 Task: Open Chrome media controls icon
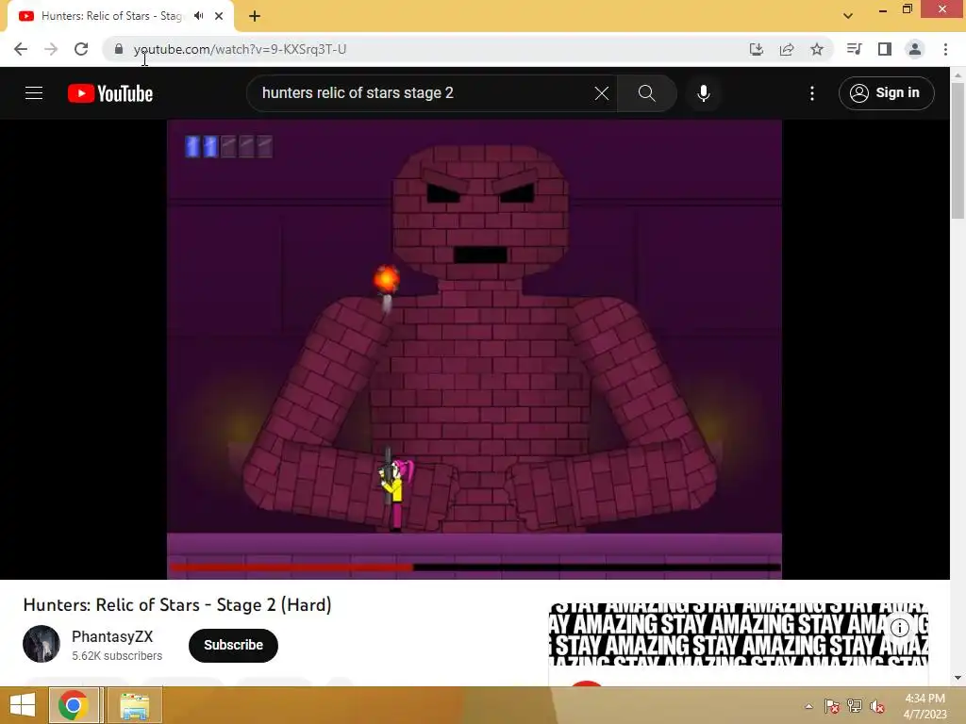(854, 49)
